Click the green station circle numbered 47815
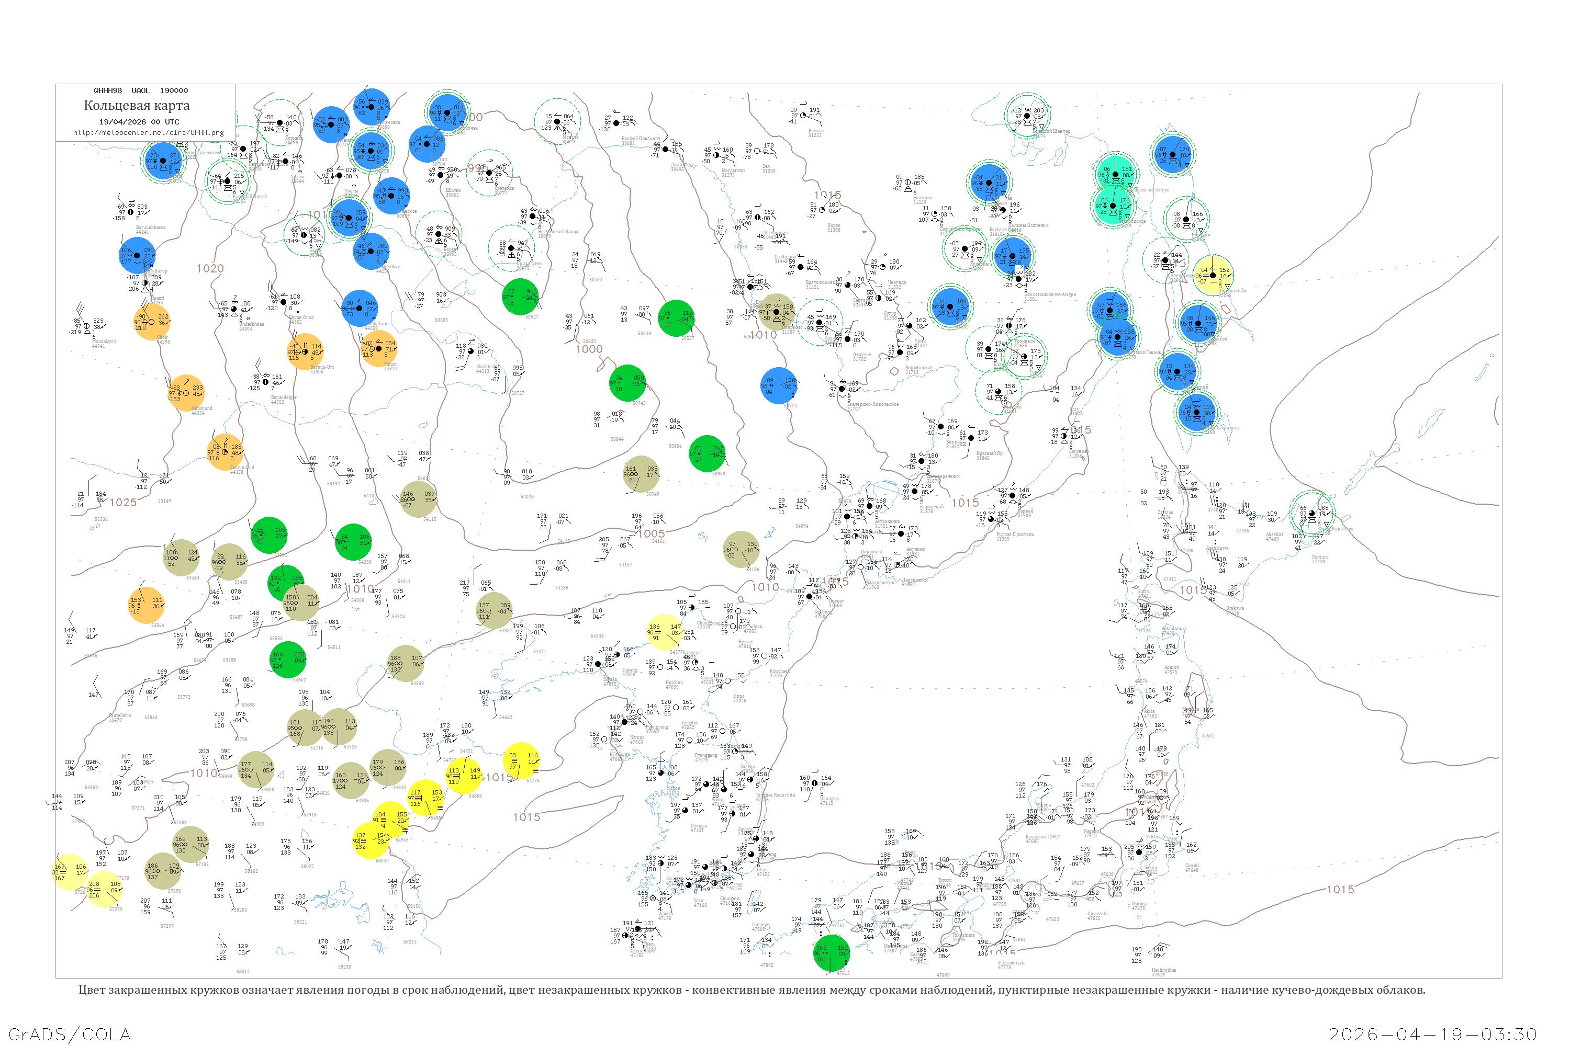The height and width of the screenshot is (1046, 1570). [831, 953]
